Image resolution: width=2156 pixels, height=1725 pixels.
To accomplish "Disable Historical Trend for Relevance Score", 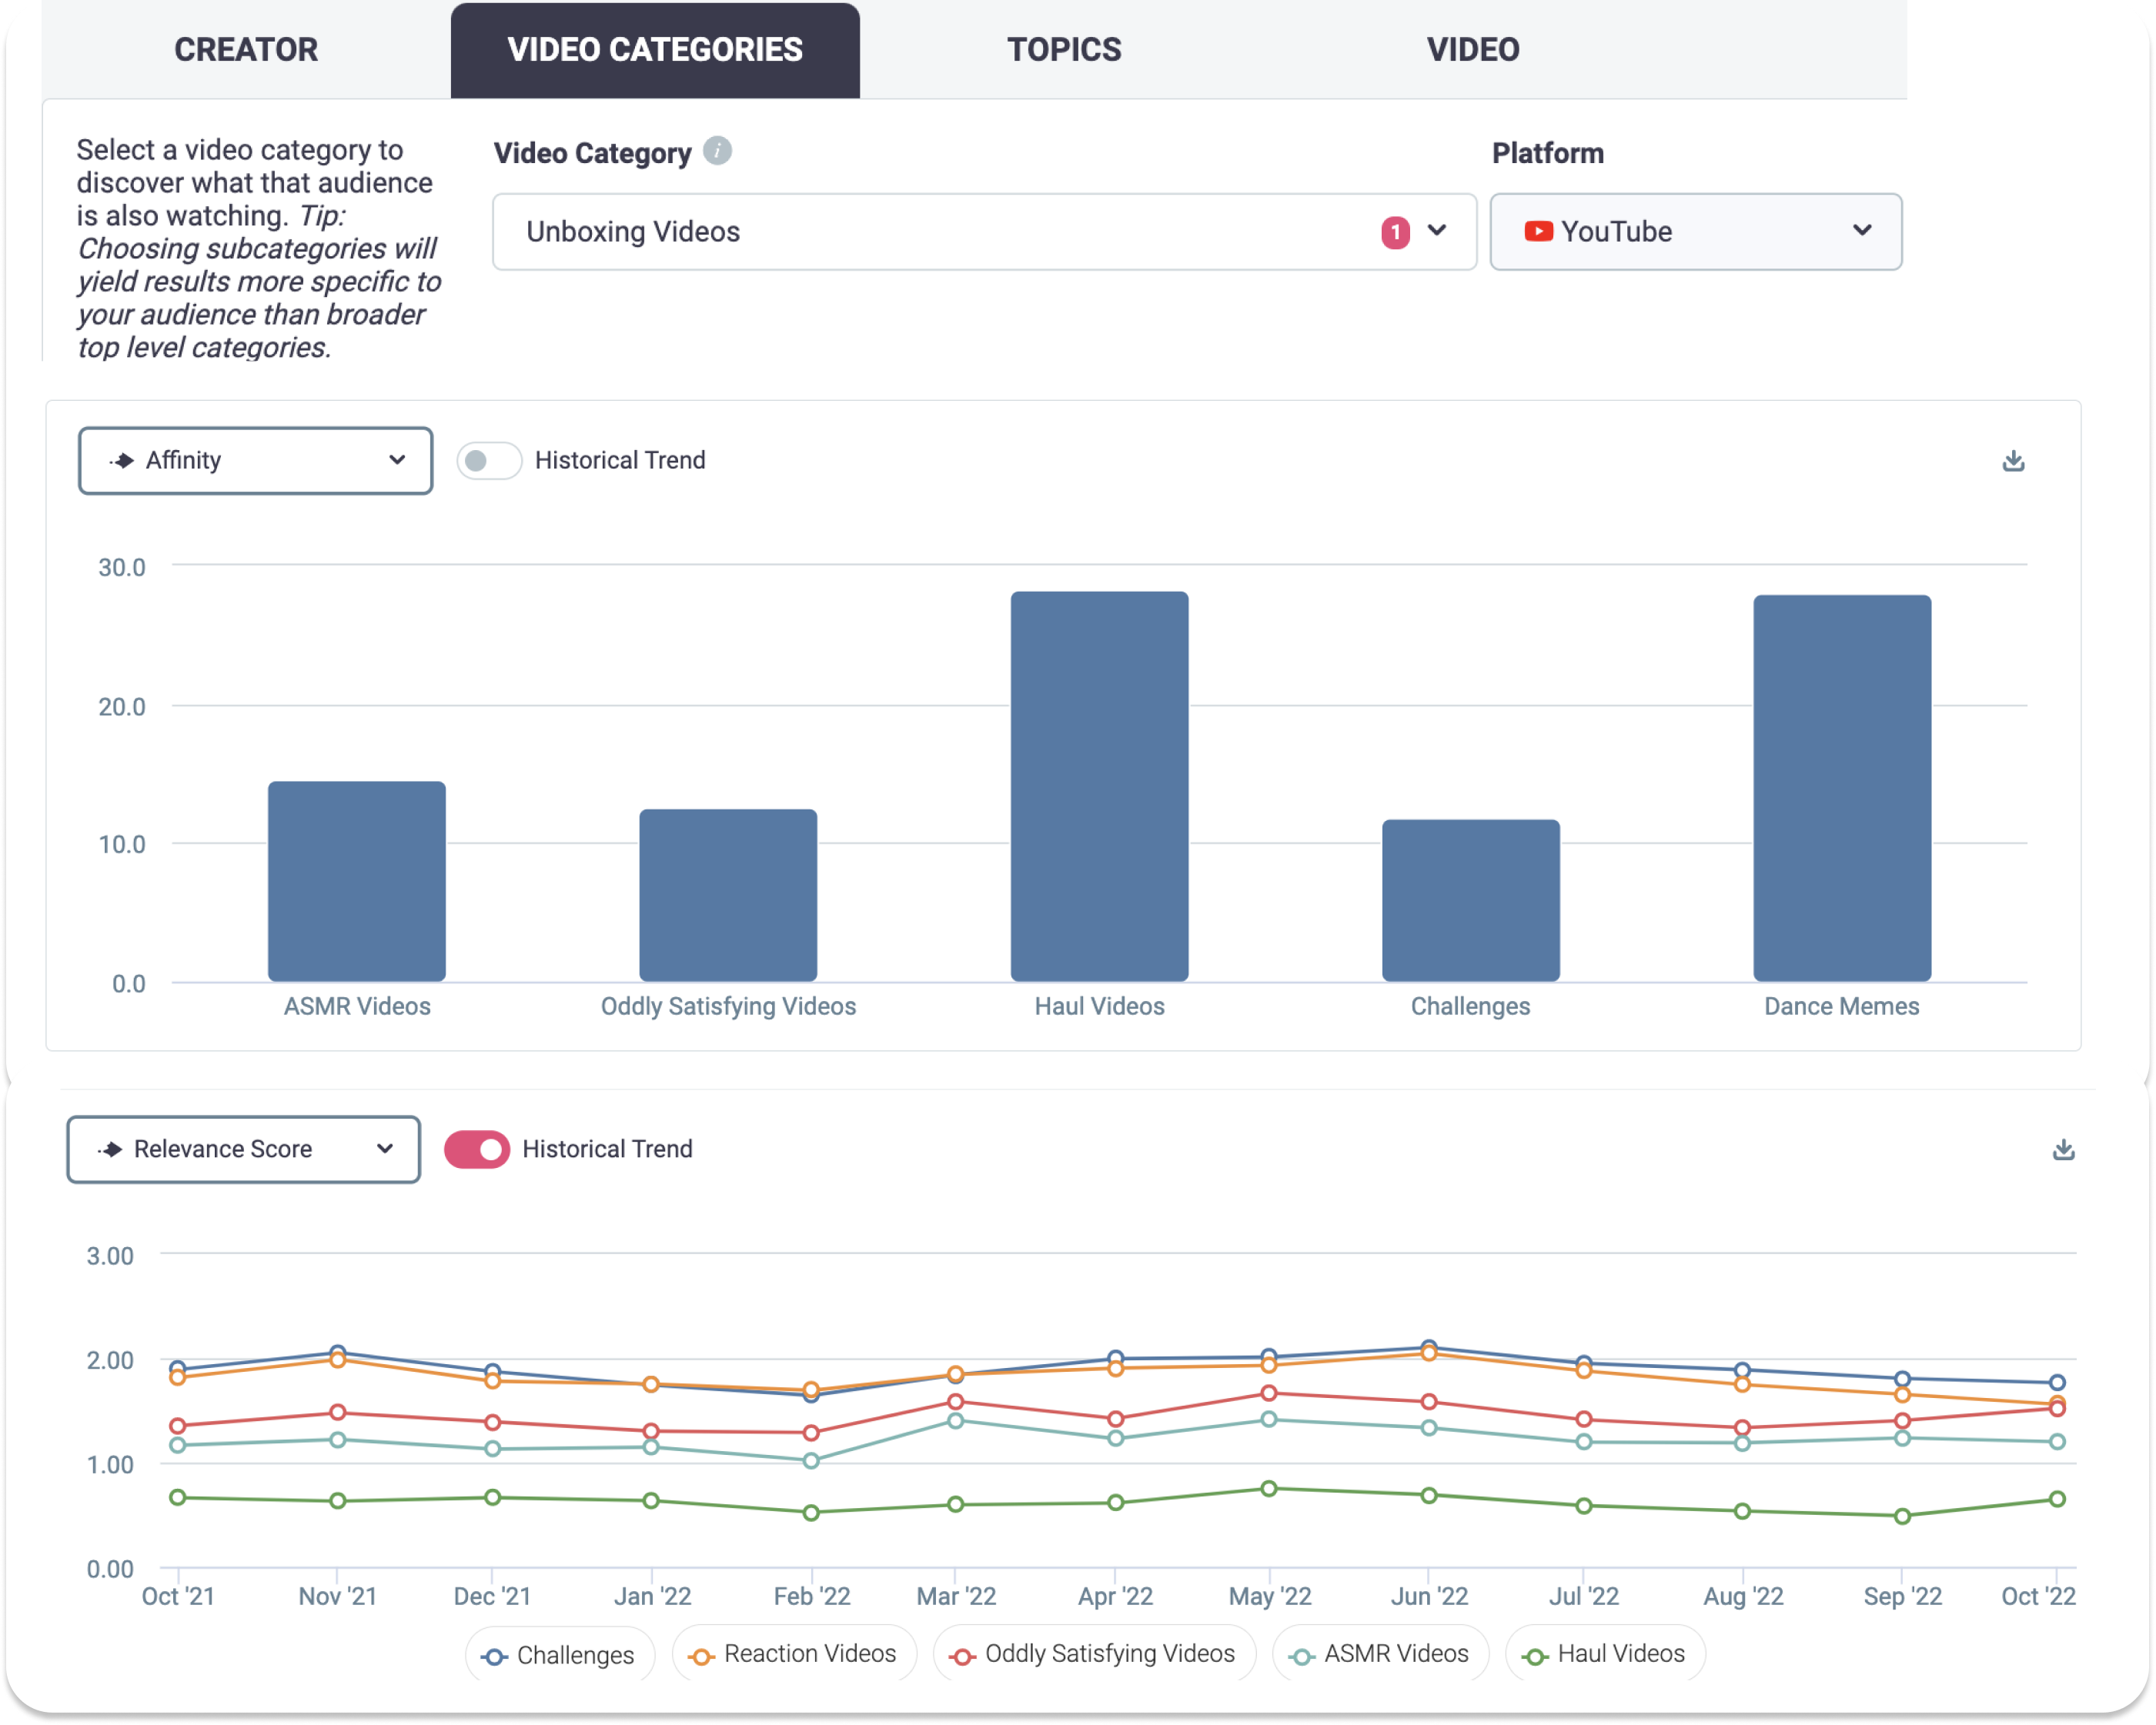I will click(477, 1149).
